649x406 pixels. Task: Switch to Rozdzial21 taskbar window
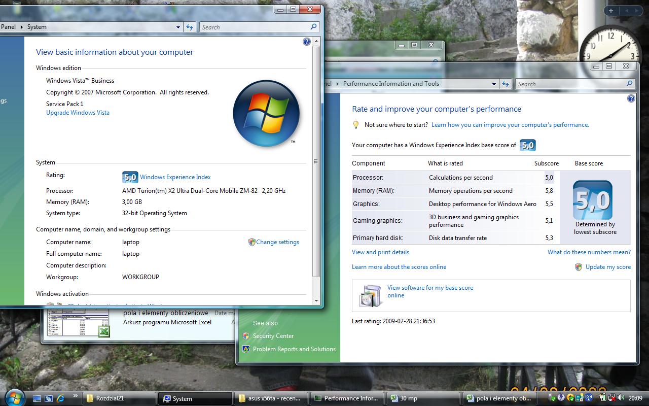pos(120,398)
